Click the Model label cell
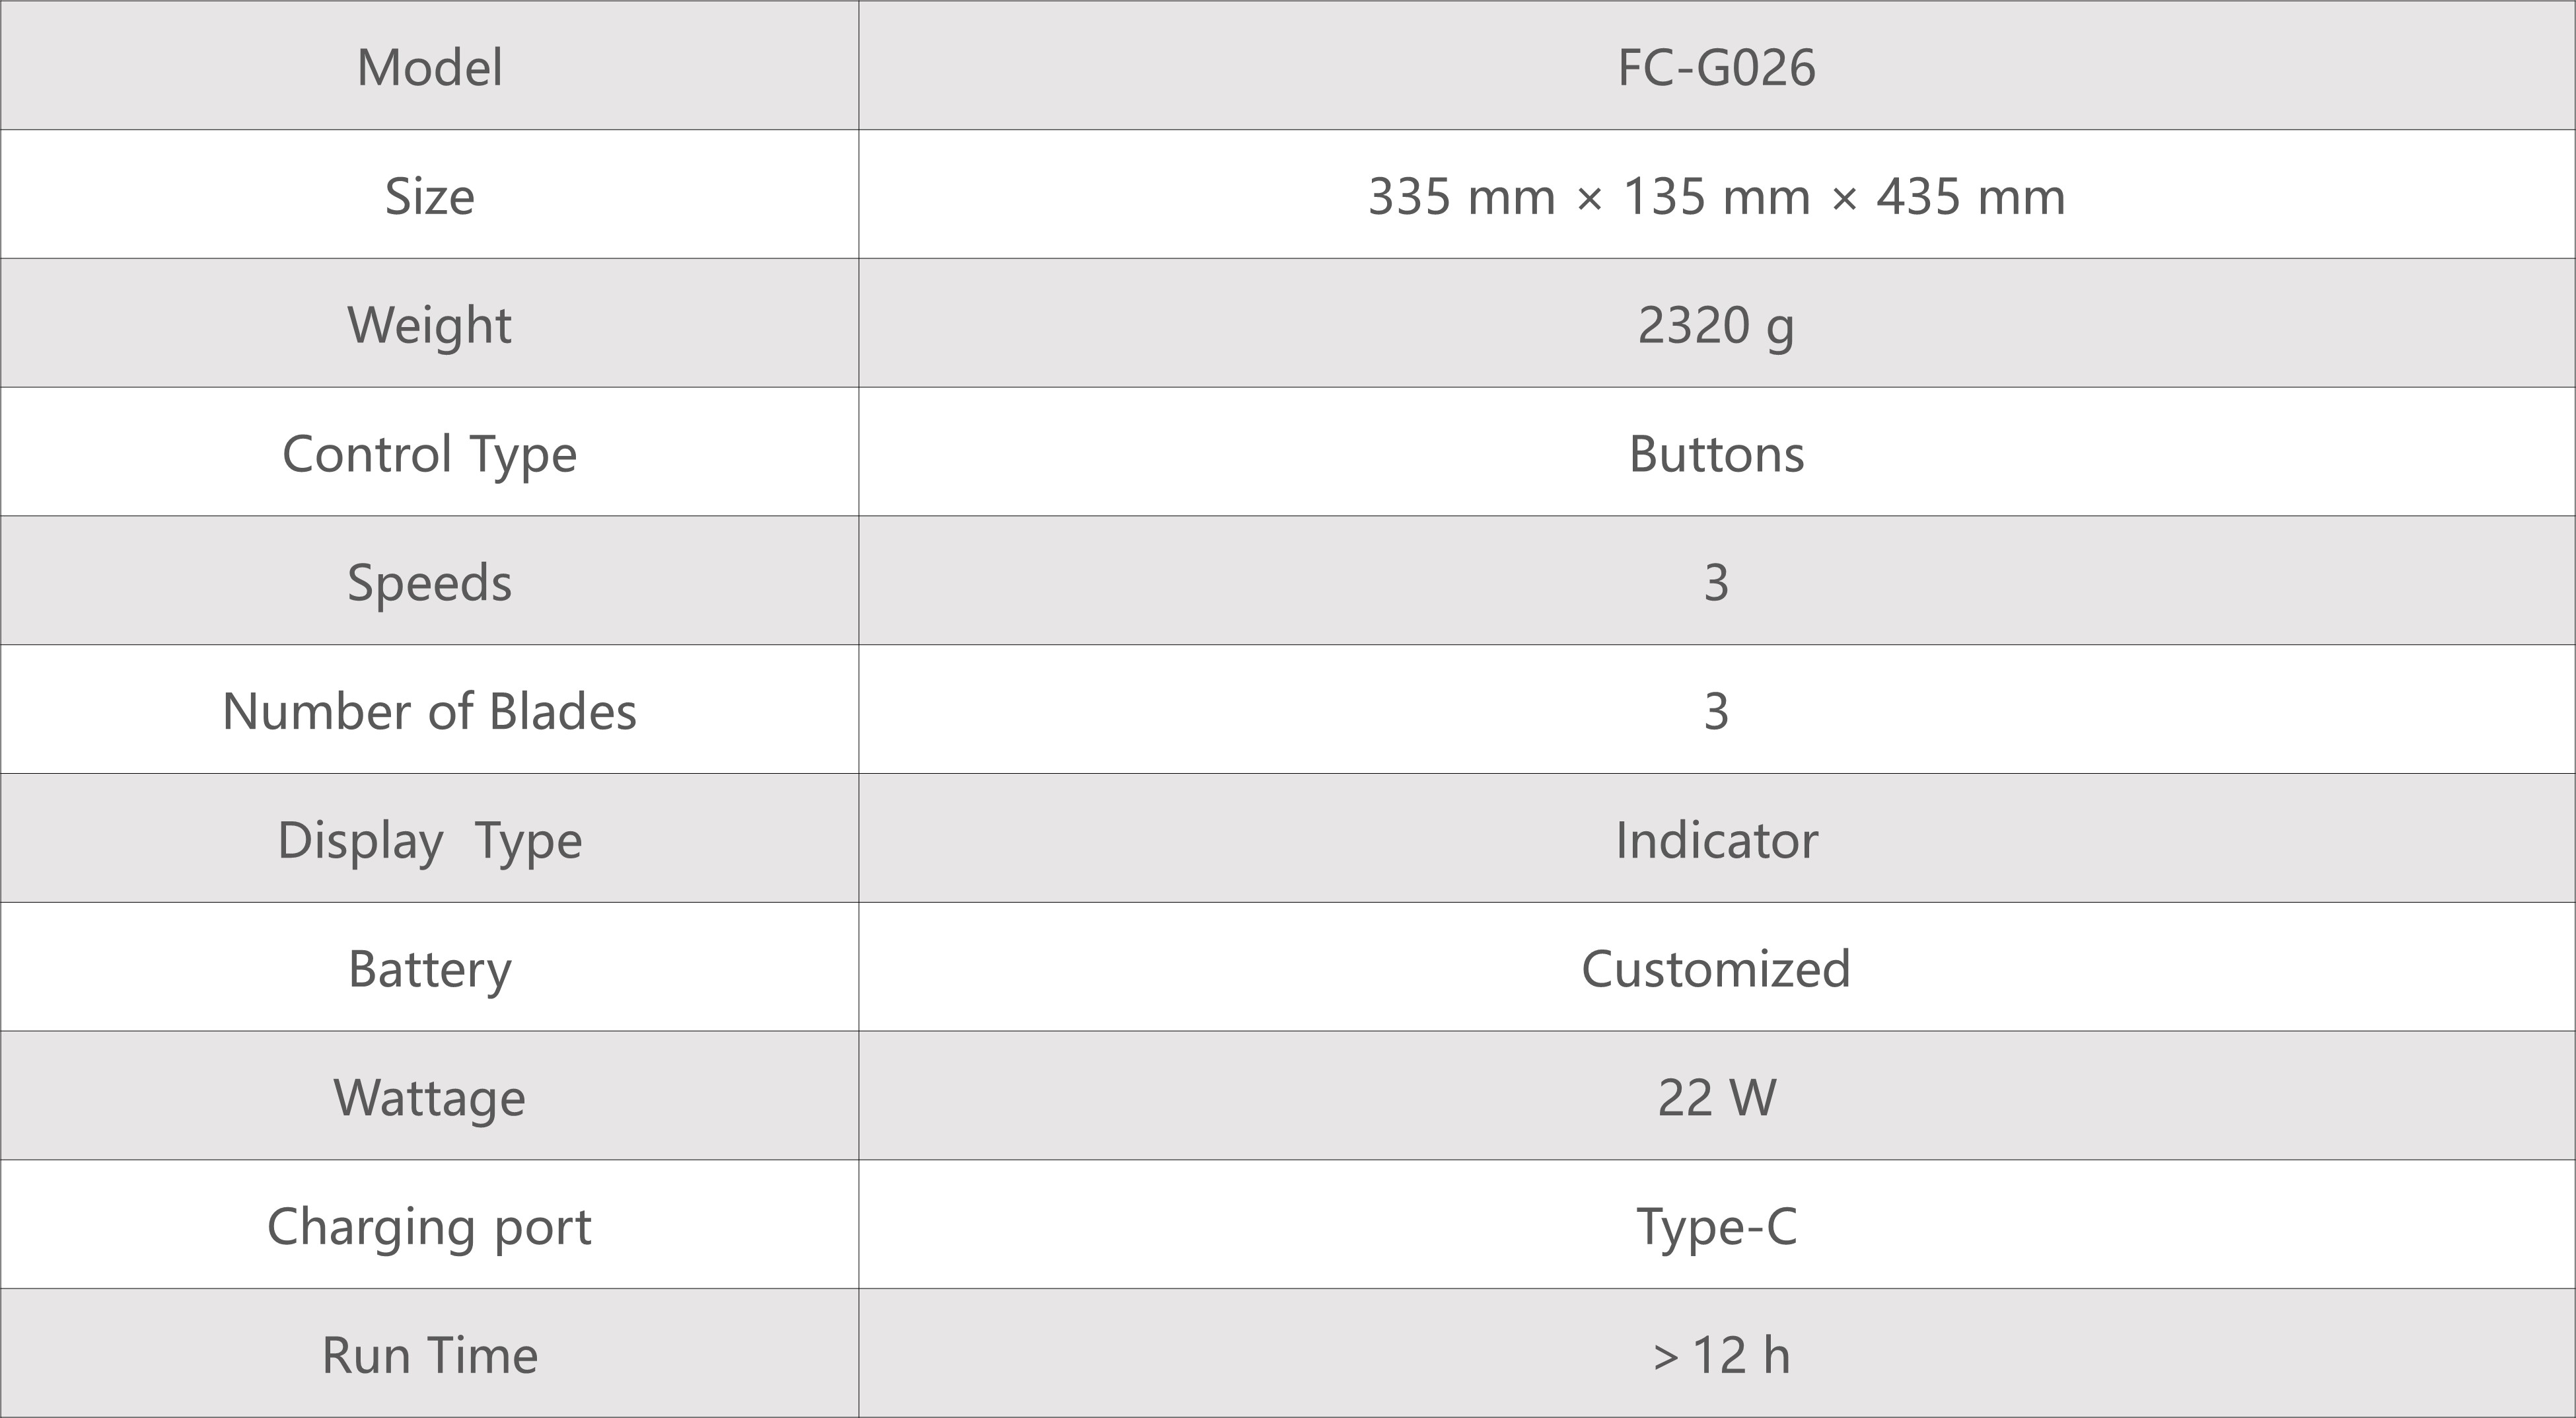This screenshot has width=2576, height=1418. click(430, 67)
